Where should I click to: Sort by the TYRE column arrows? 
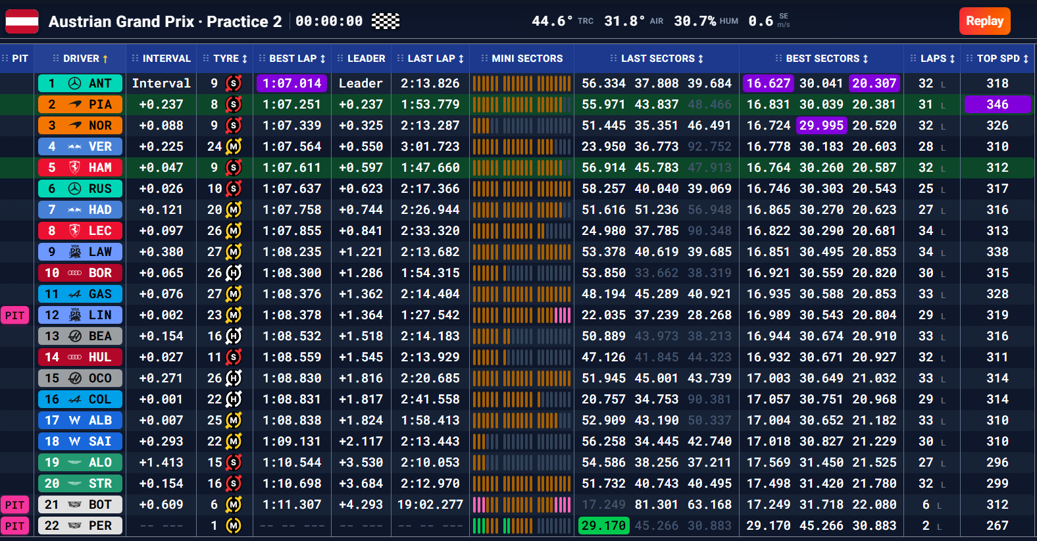(245, 59)
